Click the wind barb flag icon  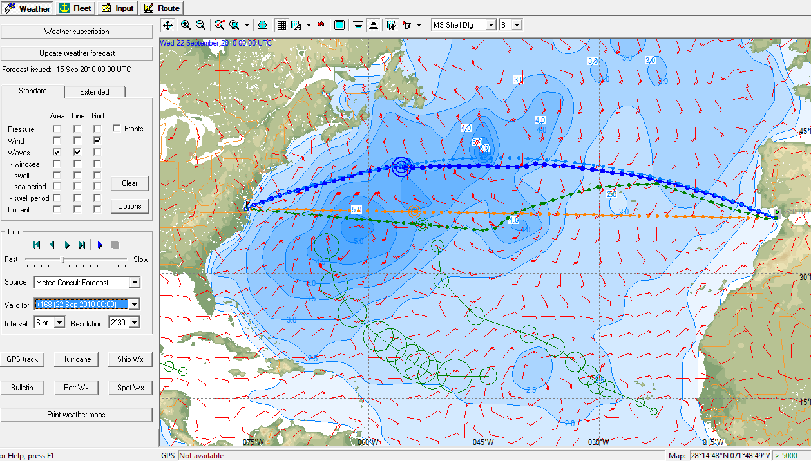click(x=406, y=25)
